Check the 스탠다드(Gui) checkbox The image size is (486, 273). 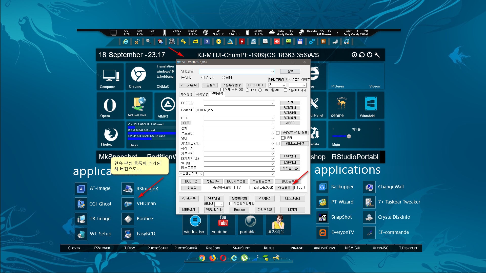pyautogui.click(x=251, y=188)
